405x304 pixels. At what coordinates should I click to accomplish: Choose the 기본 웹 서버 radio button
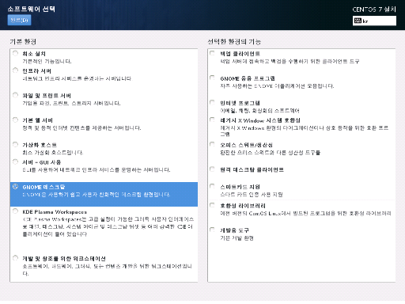(15, 120)
